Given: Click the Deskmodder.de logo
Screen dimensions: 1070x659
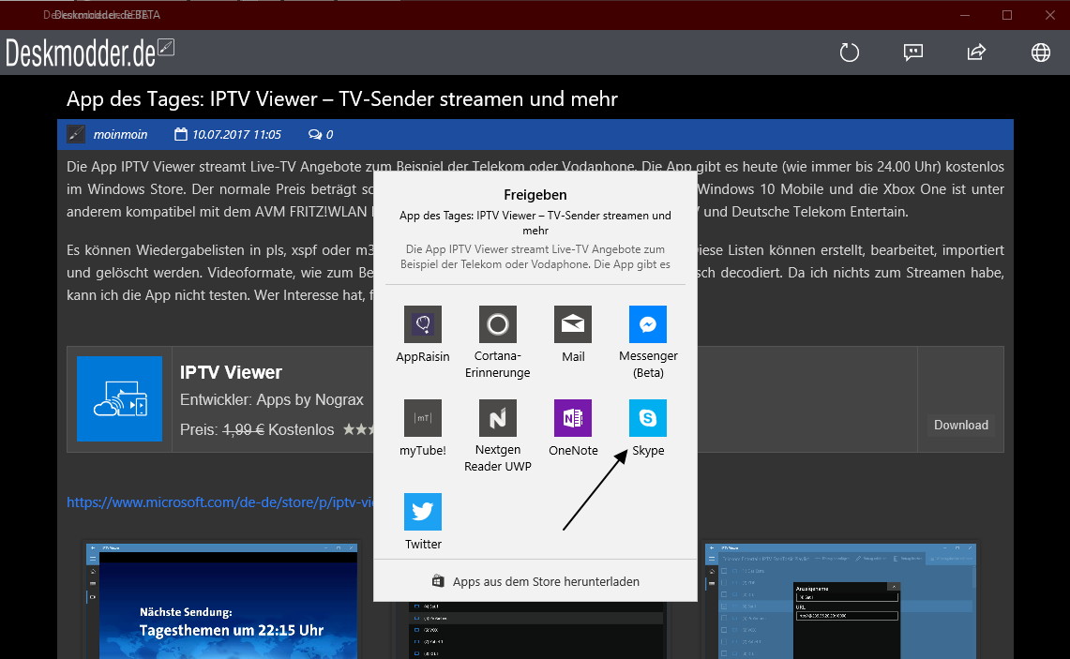Looking at the screenshot, I should pos(89,52).
